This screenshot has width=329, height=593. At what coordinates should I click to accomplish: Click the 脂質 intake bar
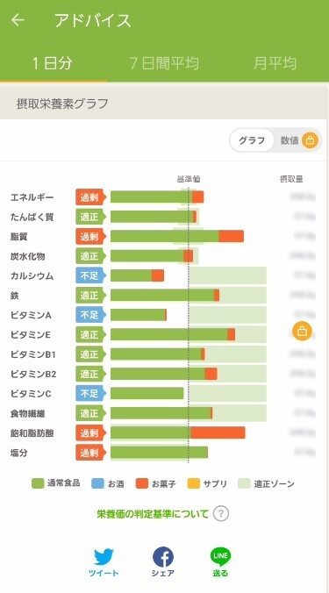click(177, 236)
